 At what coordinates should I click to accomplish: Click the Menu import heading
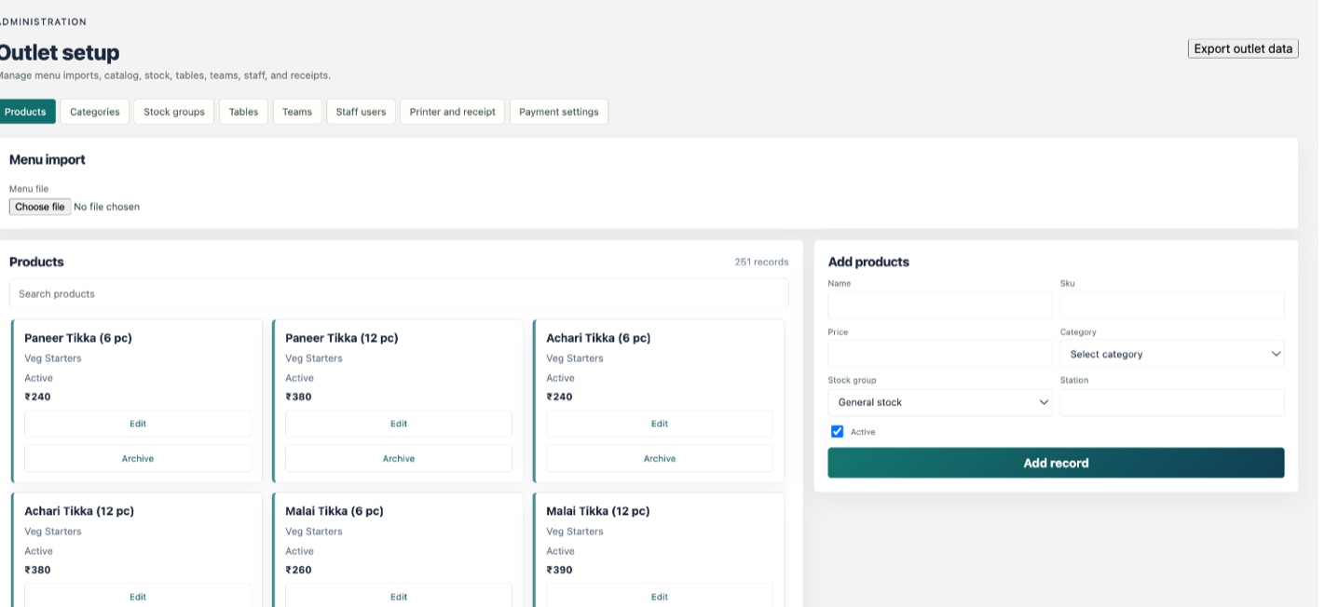[x=47, y=159]
